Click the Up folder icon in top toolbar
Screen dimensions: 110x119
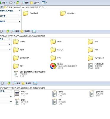(x=17, y=3)
